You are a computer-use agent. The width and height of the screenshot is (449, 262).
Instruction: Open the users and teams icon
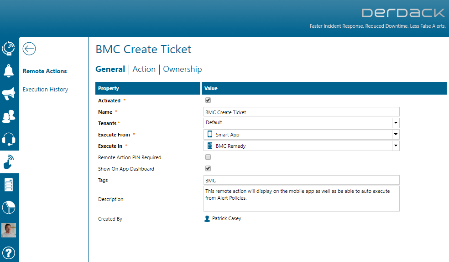tap(9, 116)
